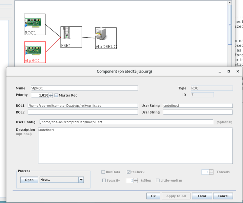Increase the tsSlop spinner value
This screenshot has width=243, height=203.
[x=136, y=179]
